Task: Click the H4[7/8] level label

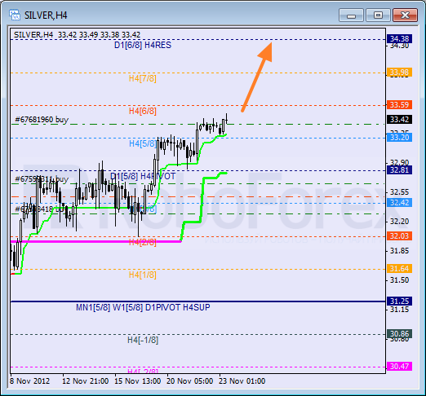Action: [143, 78]
